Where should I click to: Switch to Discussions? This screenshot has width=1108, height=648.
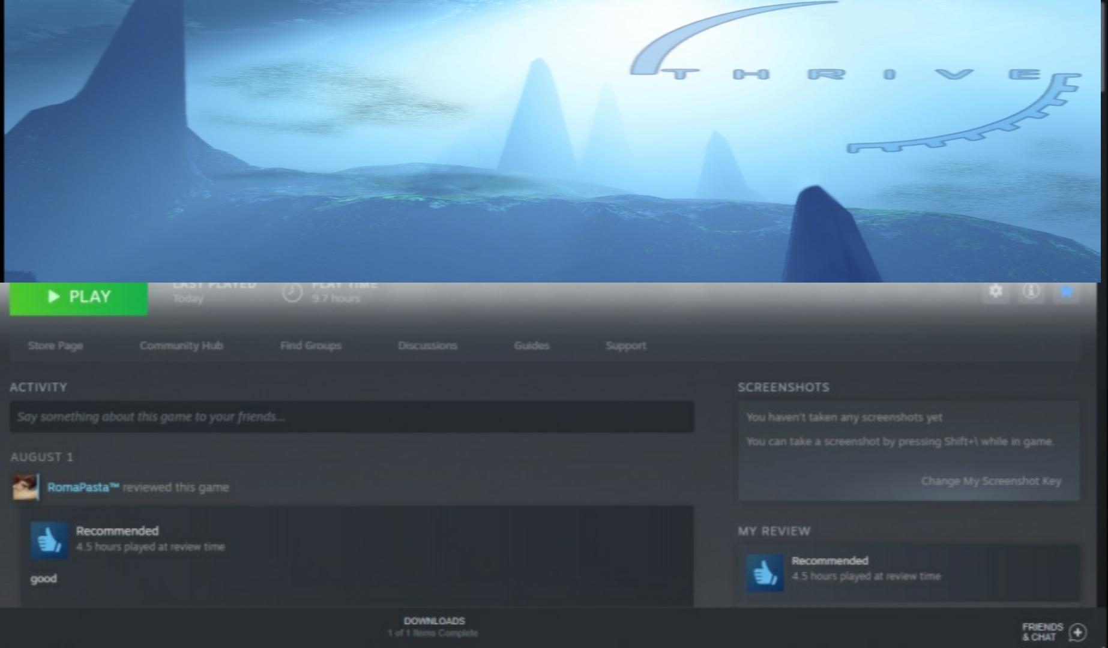click(427, 346)
